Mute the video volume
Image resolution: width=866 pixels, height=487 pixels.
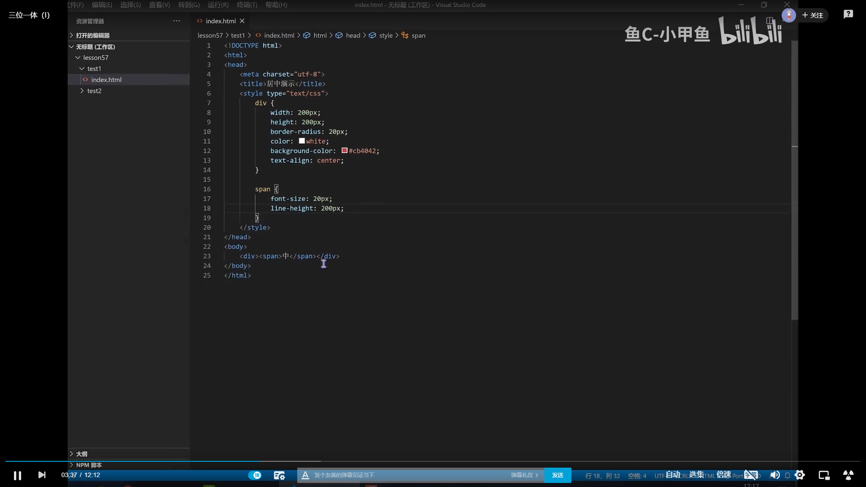click(x=775, y=475)
